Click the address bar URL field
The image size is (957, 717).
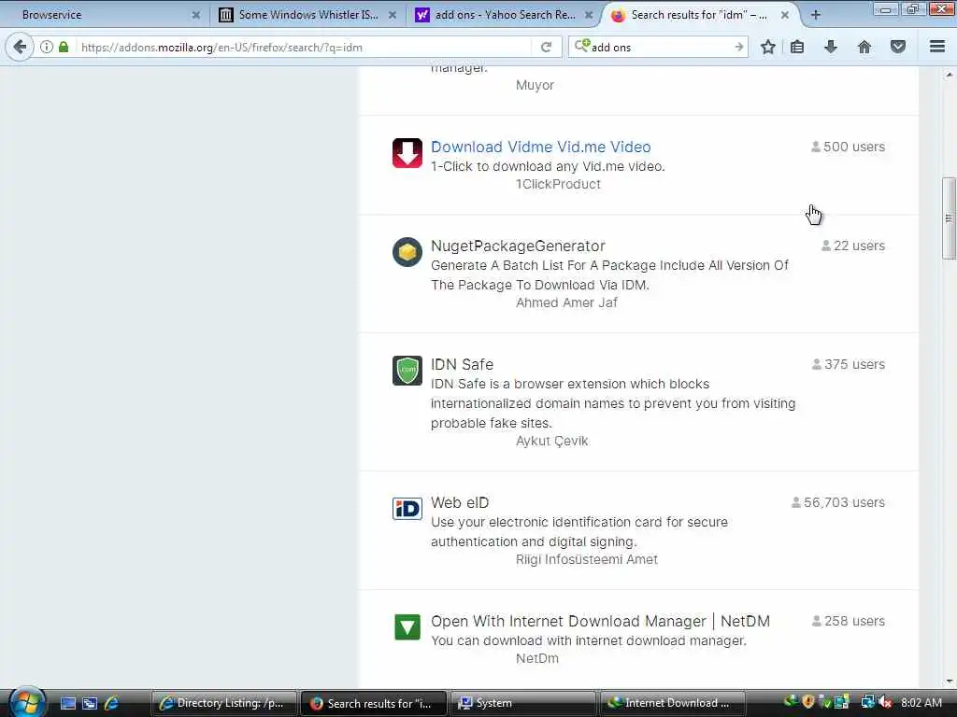(x=304, y=47)
